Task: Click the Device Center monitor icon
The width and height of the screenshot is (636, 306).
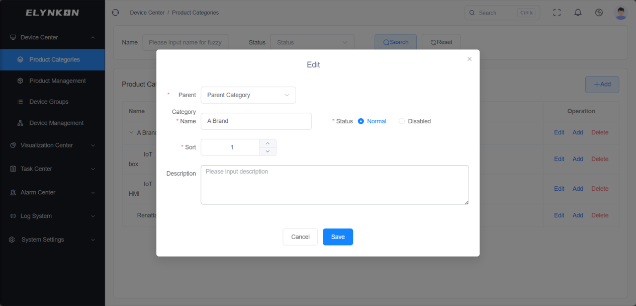Action: (13, 37)
